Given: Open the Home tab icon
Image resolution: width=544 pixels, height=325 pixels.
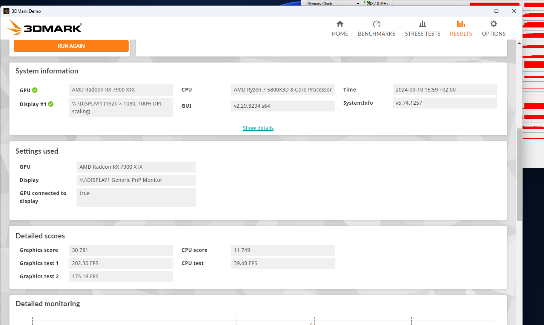Looking at the screenshot, I should [x=340, y=24].
